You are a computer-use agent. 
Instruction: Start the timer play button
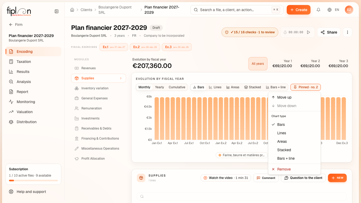coord(308,32)
